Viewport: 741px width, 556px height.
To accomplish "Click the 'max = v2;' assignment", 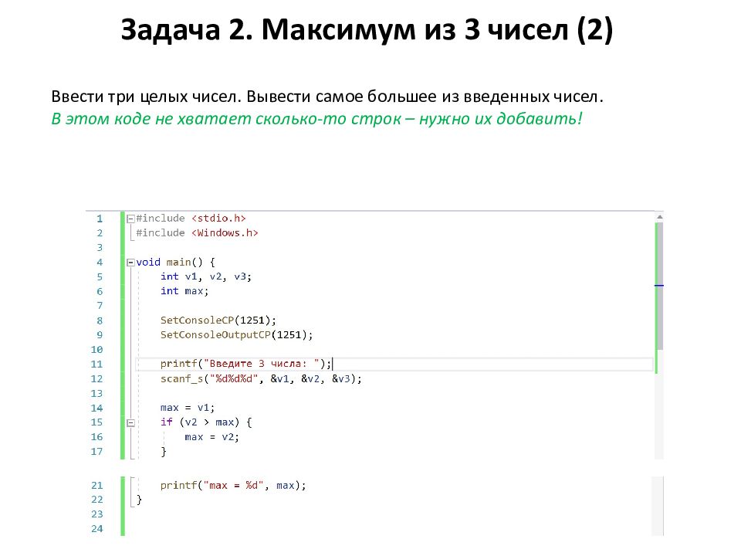I will 212,437.
